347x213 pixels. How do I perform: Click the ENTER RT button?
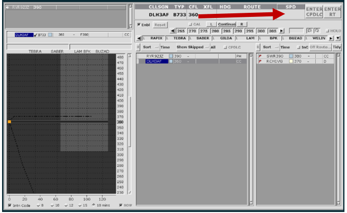332,12
